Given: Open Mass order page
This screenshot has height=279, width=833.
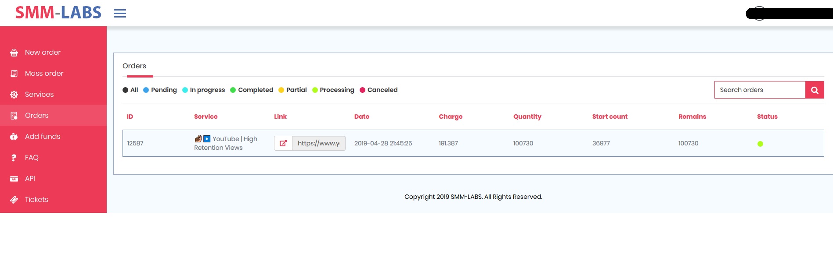Looking at the screenshot, I should [53, 73].
